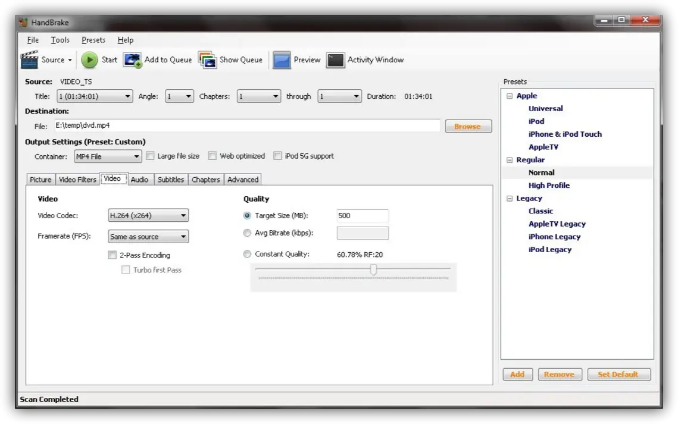Collapse the Apple presets group
Viewport: 678px width, 424px height.
tap(510, 96)
